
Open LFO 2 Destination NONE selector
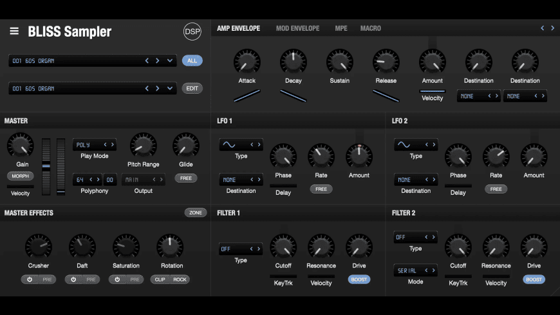pos(416,180)
